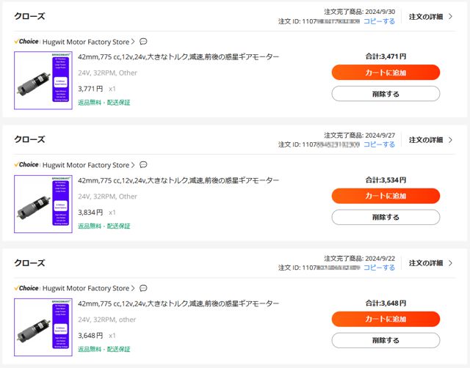Click the Choice badge on the 9/27 order
The height and width of the screenshot is (368, 470).
pyautogui.click(x=26, y=165)
